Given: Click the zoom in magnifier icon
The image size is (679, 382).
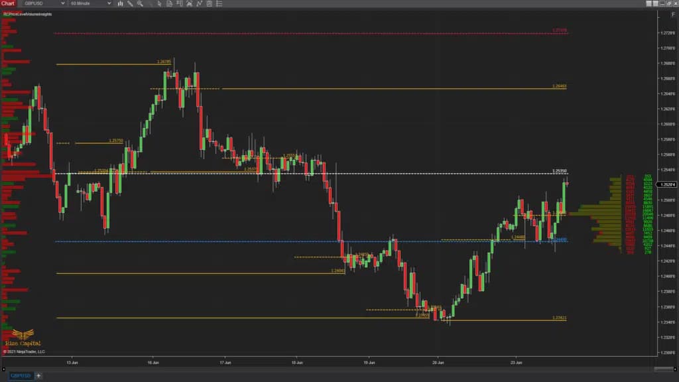Looking at the screenshot, I should (140, 3).
